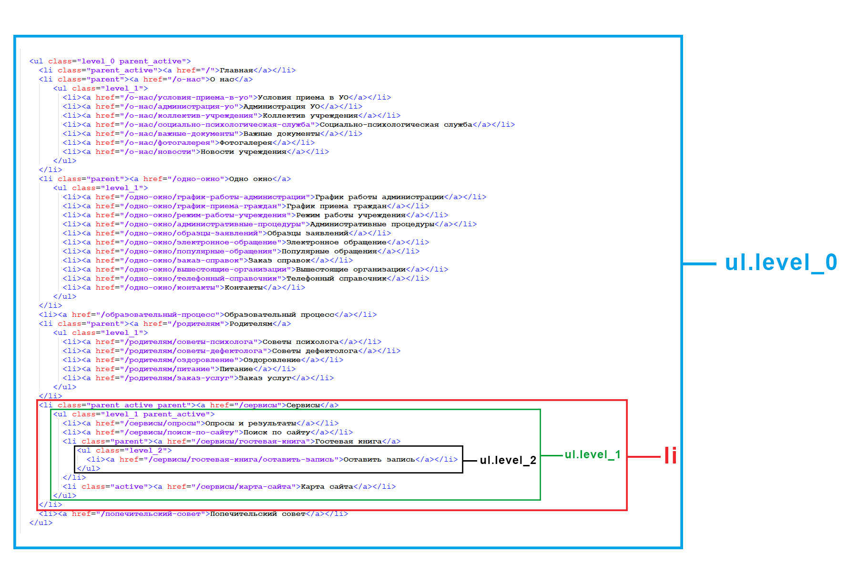Image resolution: width=858 pixels, height=564 pixels.
Task: Select the line with anchor text "Попечительский совет"
Action: click(194, 514)
